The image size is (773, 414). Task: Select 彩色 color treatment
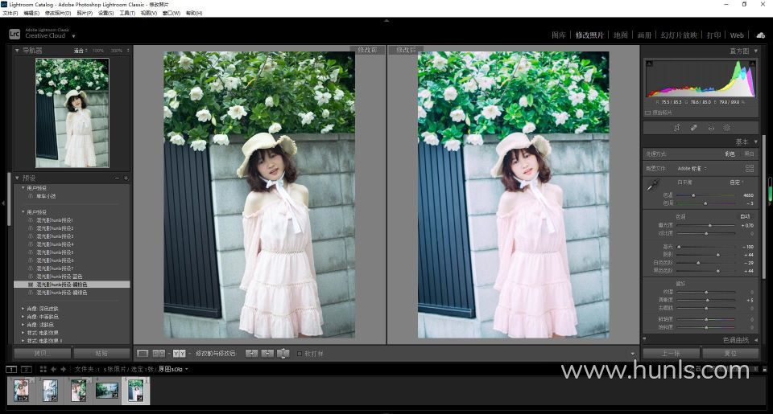click(730, 154)
